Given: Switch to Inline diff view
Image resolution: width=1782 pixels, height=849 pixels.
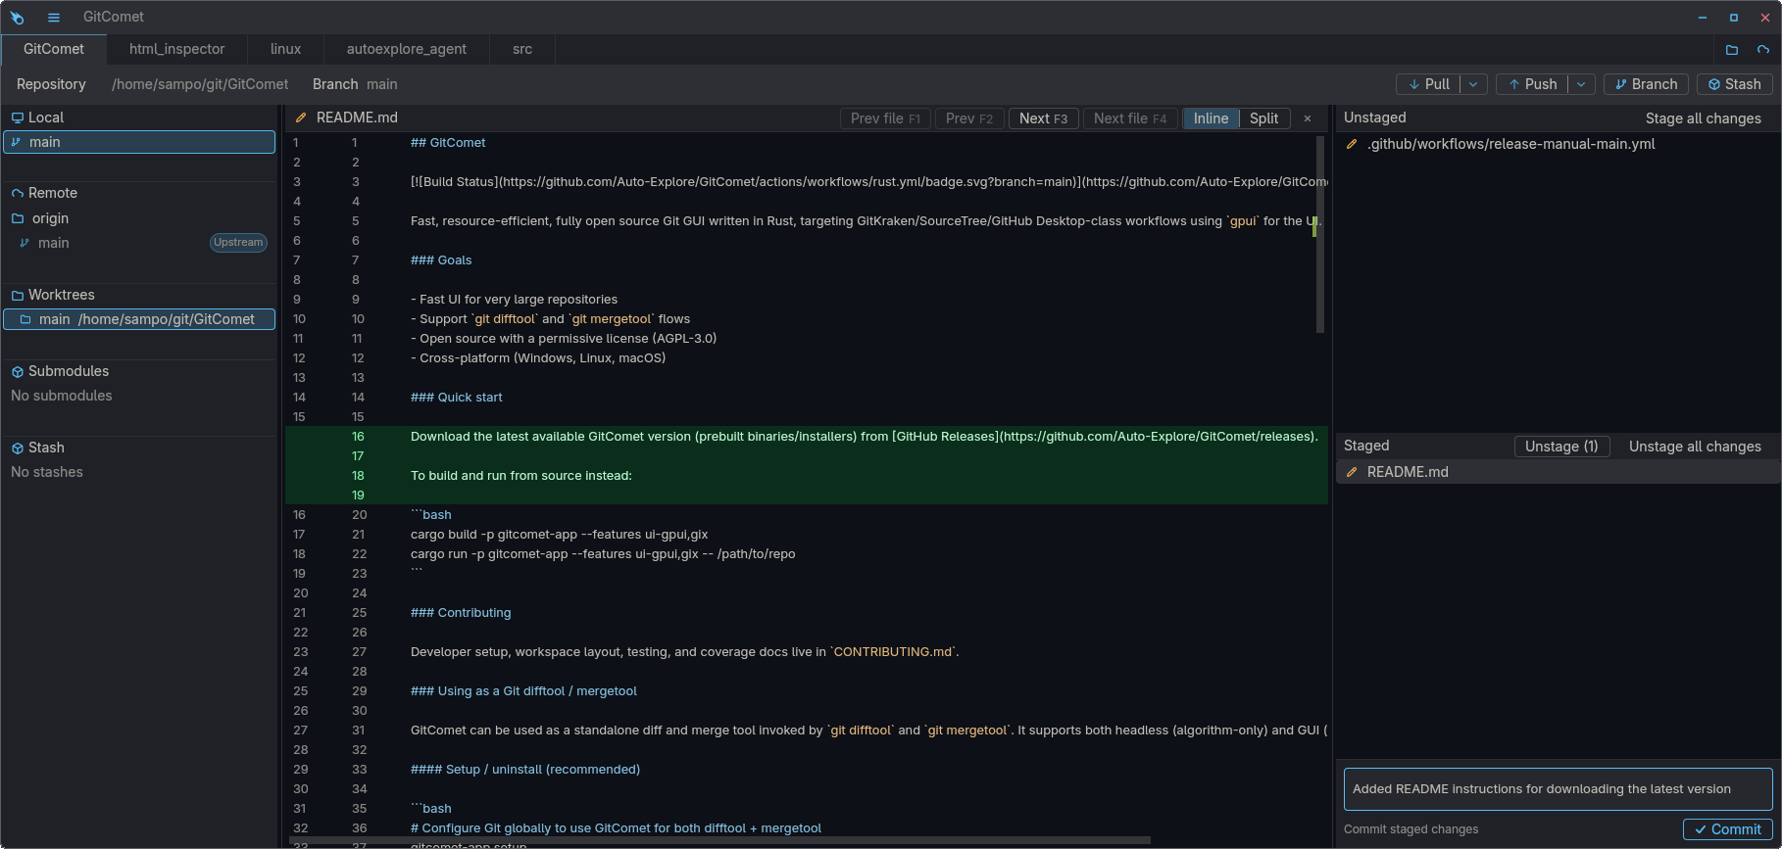Looking at the screenshot, I should [1211, 118].
